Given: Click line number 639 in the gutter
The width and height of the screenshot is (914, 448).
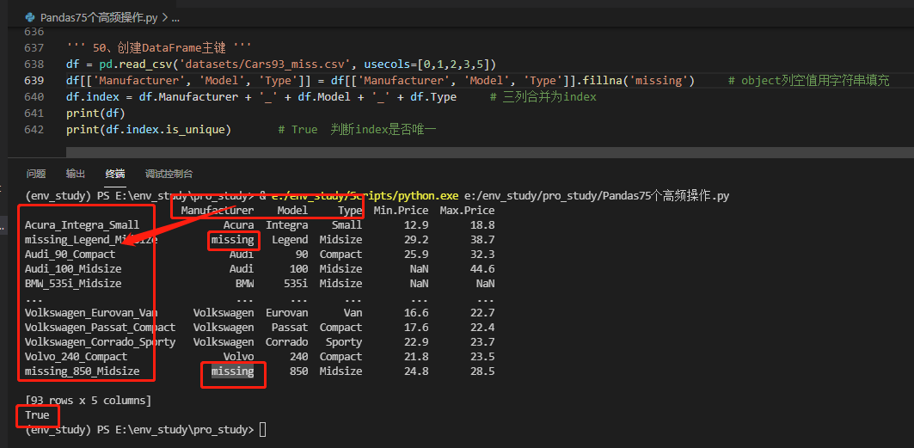Looking at the screenshot, I should [x=34, y=80].
